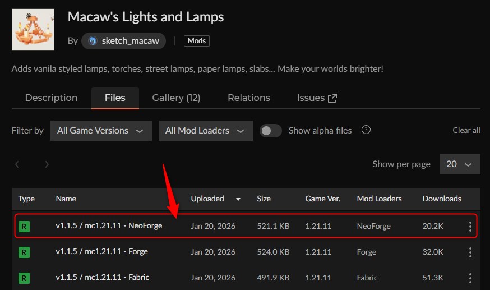Toggle the Show alpha files switch

pyautogui.click(x=271, y=131)
